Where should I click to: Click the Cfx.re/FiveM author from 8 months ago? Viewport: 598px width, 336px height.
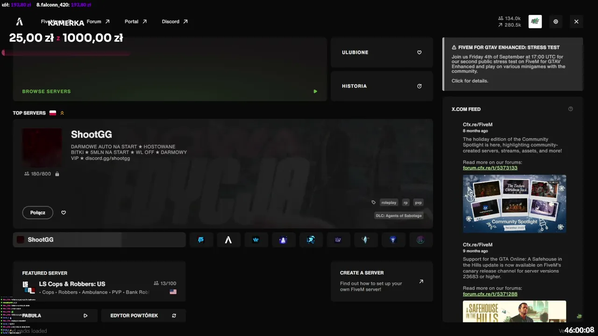477,125
